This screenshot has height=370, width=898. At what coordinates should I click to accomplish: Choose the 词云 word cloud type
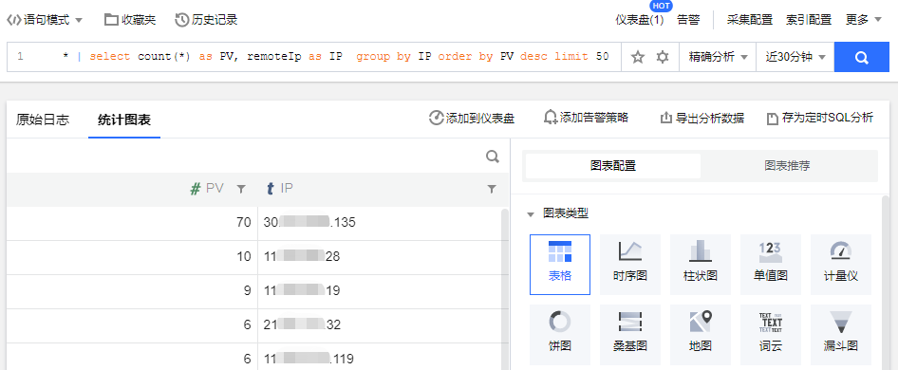coord(770,335)
